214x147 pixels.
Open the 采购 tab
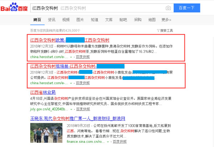tap(138, 20)
